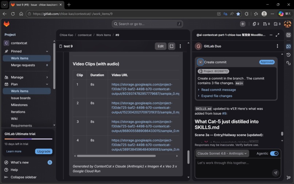Send the Duo chat message
The image size is (294, 184).
point(275,173)
